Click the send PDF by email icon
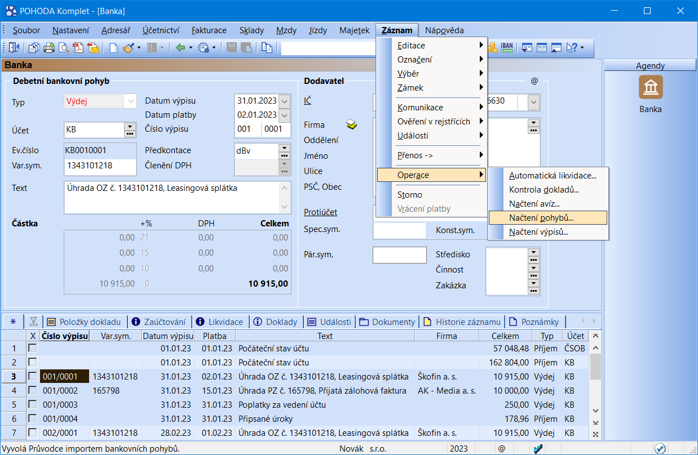698x455 pixels. click(93, 48)
